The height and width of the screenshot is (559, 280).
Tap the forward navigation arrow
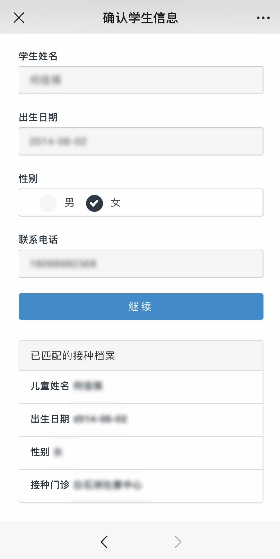178,542
